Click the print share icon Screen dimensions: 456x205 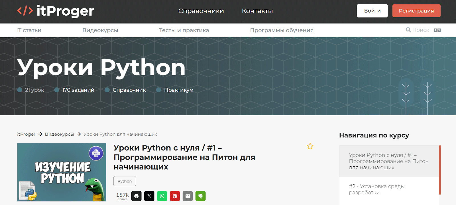(136, 196)
